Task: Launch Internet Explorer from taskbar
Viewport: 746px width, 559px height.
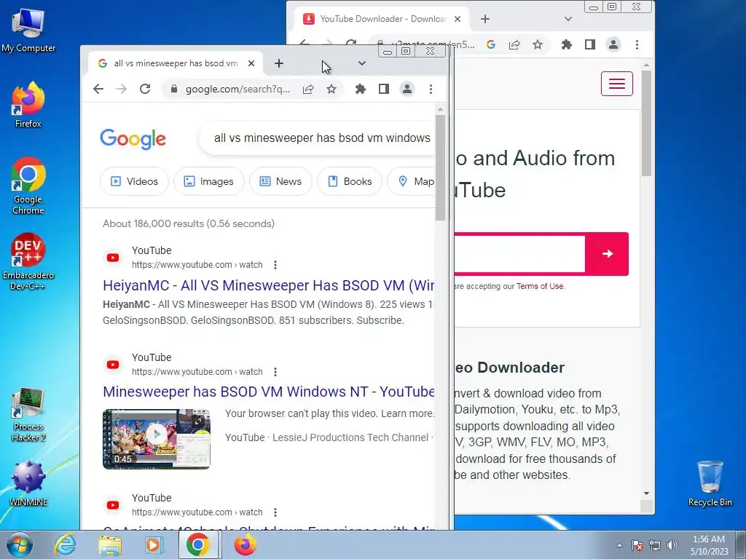Action: coord(65,544)
